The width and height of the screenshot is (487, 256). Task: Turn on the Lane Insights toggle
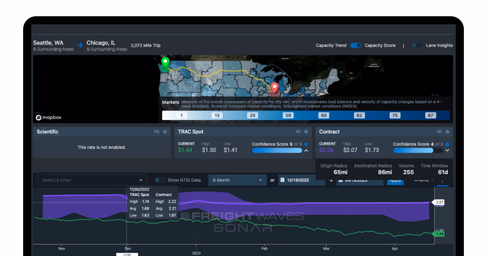coord(417,46)
